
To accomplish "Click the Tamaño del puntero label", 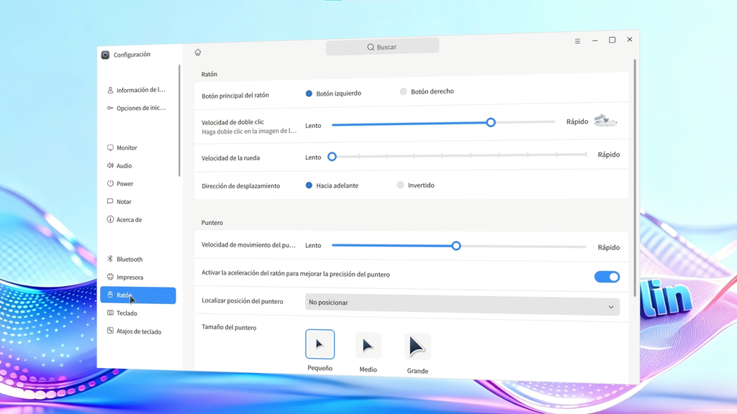I will 229,327.
